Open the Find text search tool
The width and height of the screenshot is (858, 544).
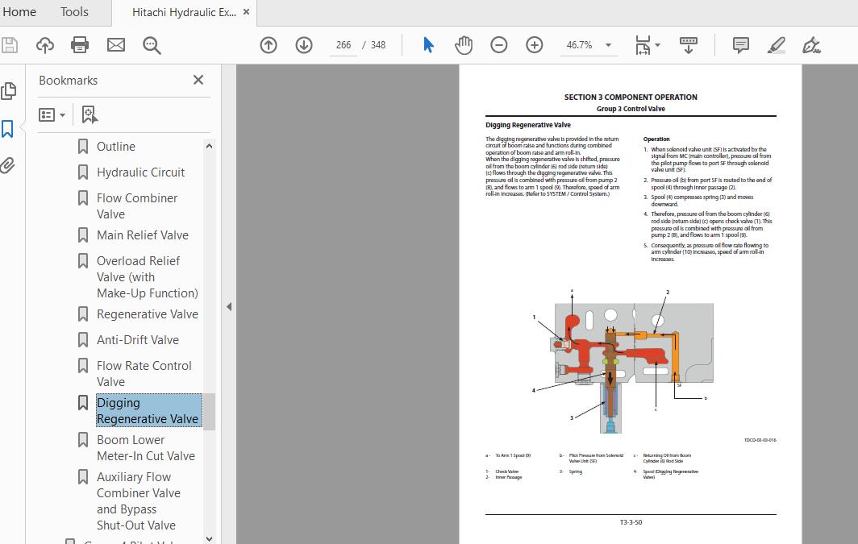152,45
